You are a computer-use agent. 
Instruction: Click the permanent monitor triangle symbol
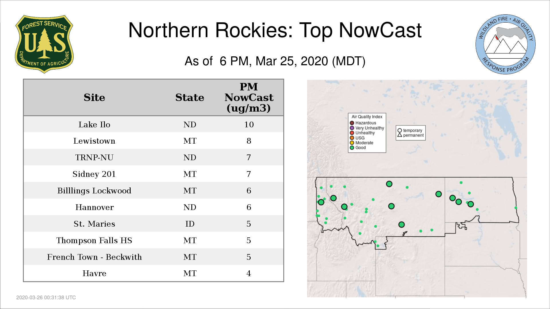[x=400, y=135]
